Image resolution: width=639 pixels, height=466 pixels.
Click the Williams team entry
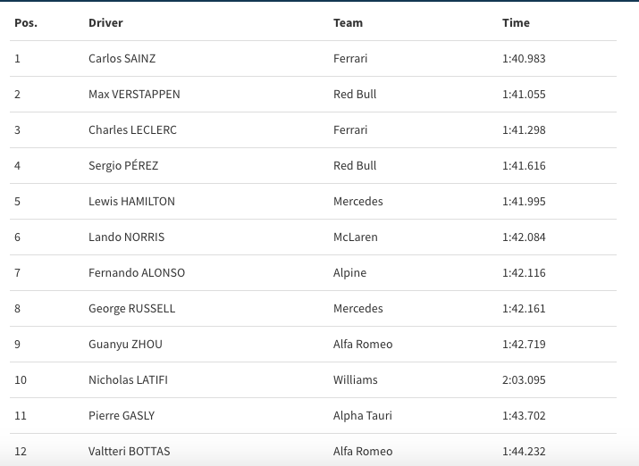355,380
